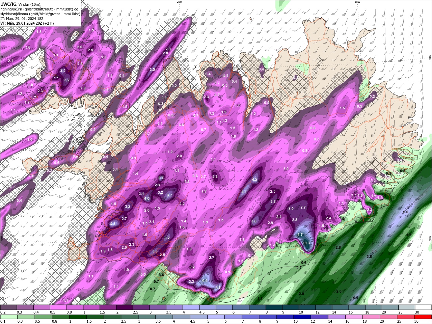Click the '15W' longitude label
The height and width of the screenshot is (324, 432).
357,2
